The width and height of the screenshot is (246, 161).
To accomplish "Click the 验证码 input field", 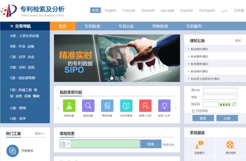I will tap(211, 104).
